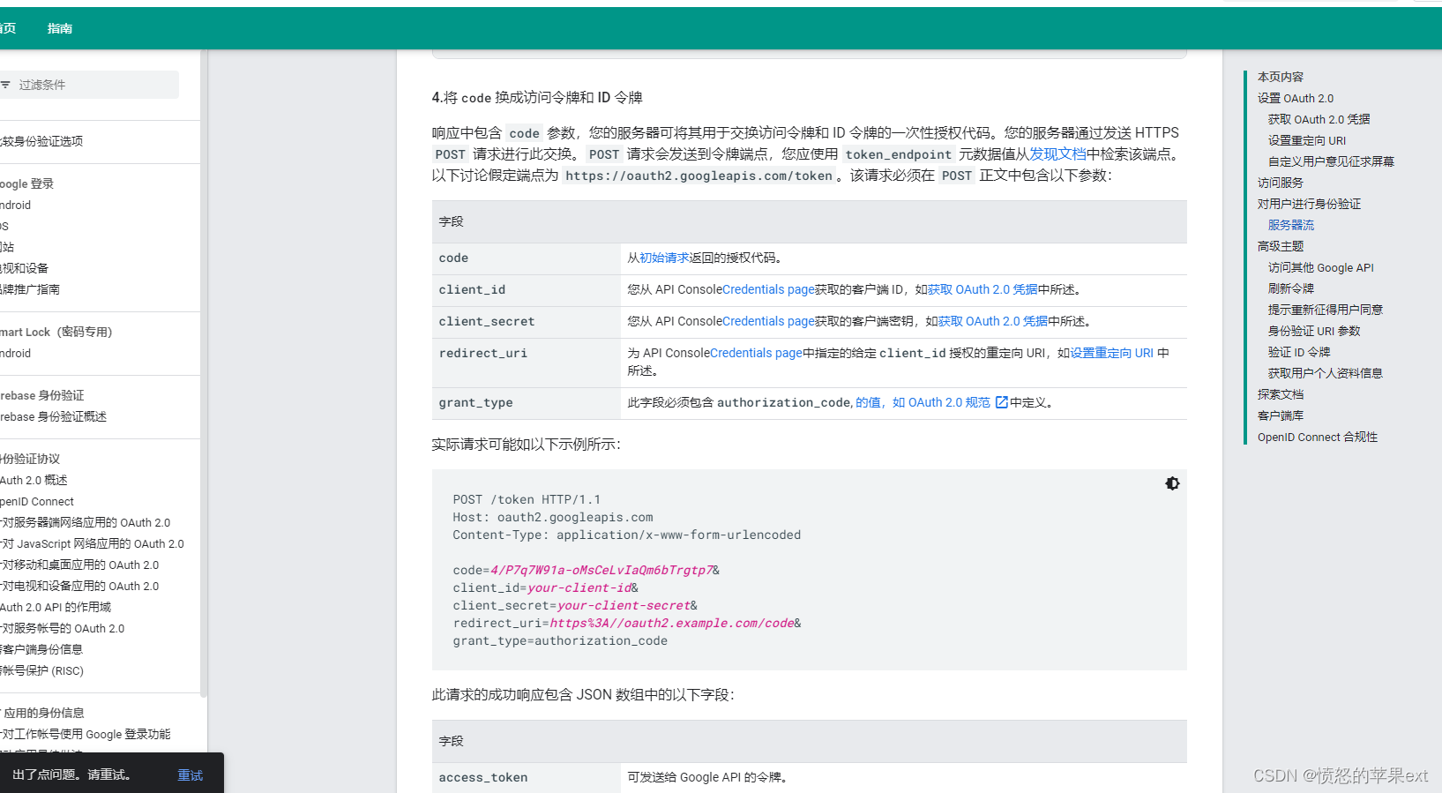Open 帐号保护 (RISC) sidebar item

click(x=41, y=670)
